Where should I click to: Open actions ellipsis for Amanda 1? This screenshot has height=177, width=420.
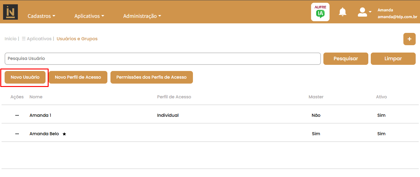[17, 115]
